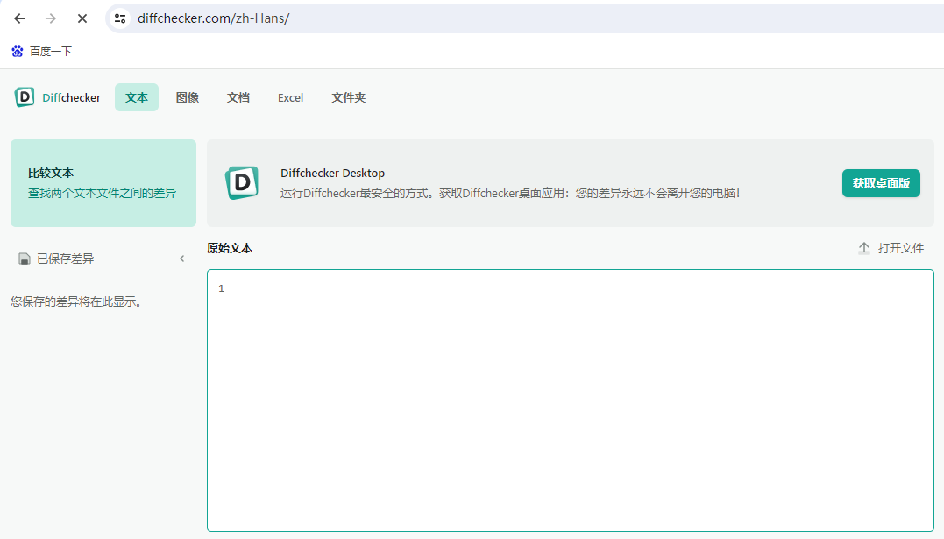Open the 文档 tab

point(238,97)
